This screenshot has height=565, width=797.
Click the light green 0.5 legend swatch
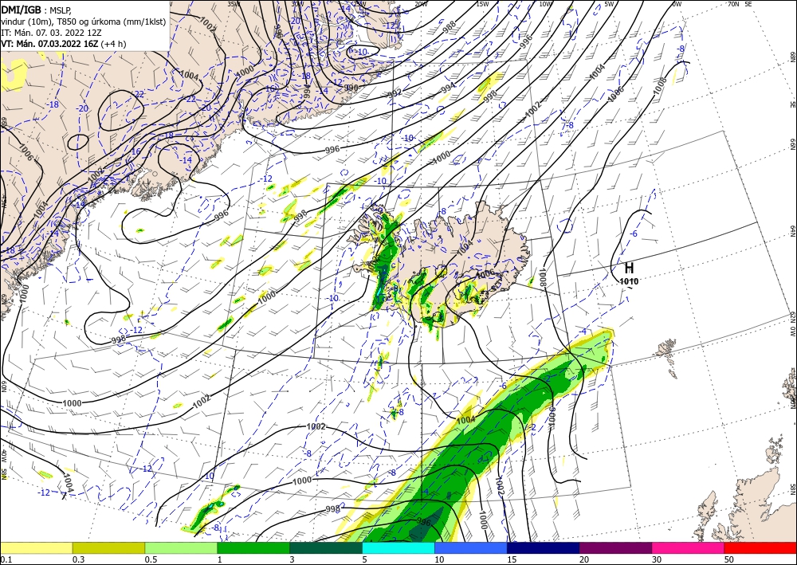[x=181, y=547]
